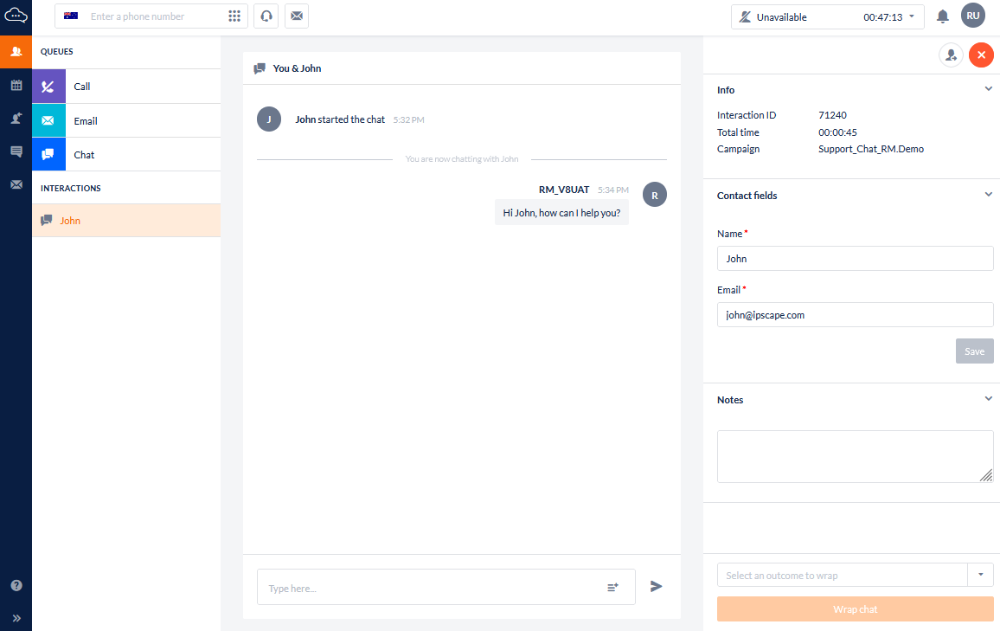Viewport: 1000px width, 631px height.
Task: Open canned responses icon in chat input
Action: pos(612,588)
